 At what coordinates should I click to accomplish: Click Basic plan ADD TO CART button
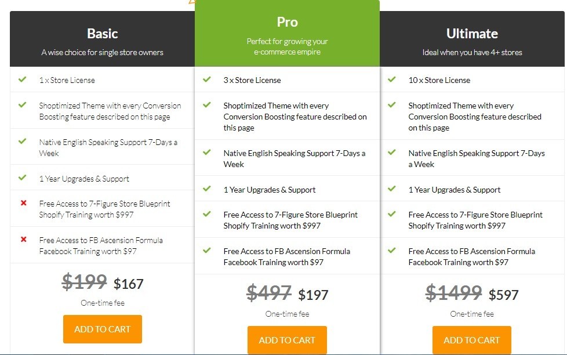pos(103,329)
